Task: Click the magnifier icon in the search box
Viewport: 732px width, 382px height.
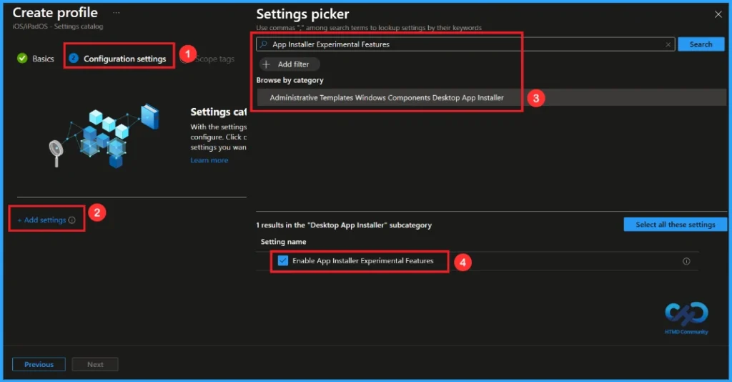Action: (x=264, y=44)
